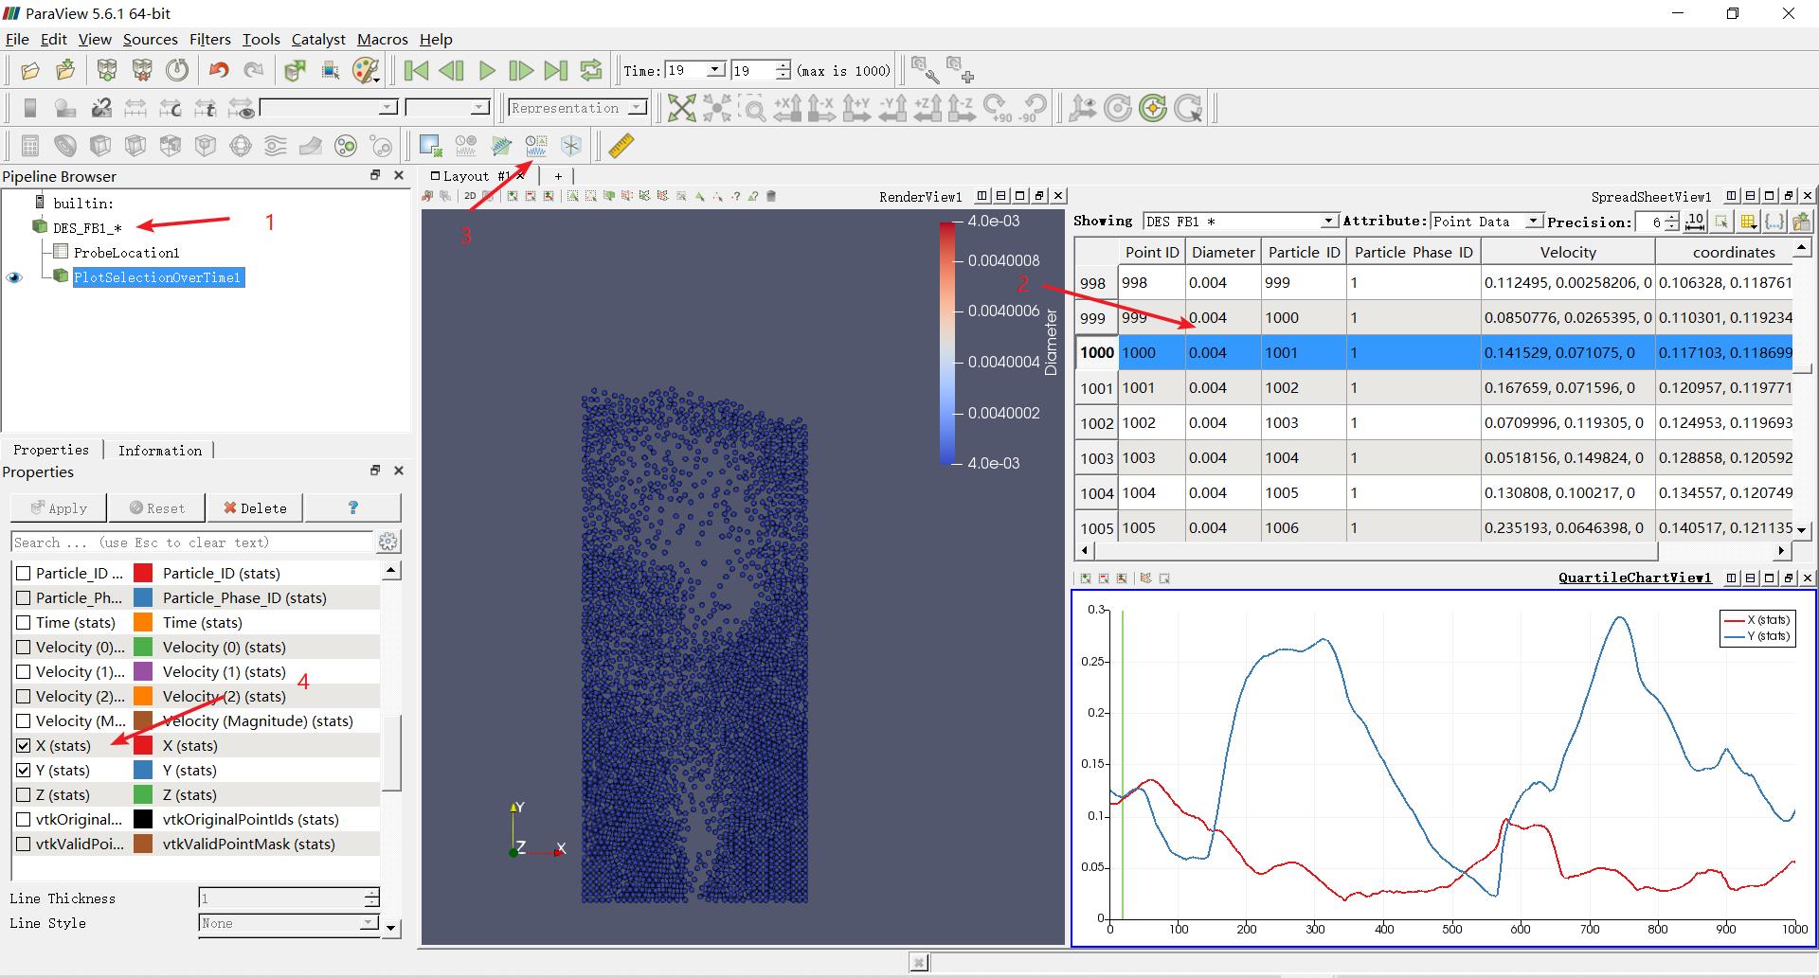Screen dimensions: 1819x978
Task: Click the Redo arrow icon
Action: coord(254,70)
